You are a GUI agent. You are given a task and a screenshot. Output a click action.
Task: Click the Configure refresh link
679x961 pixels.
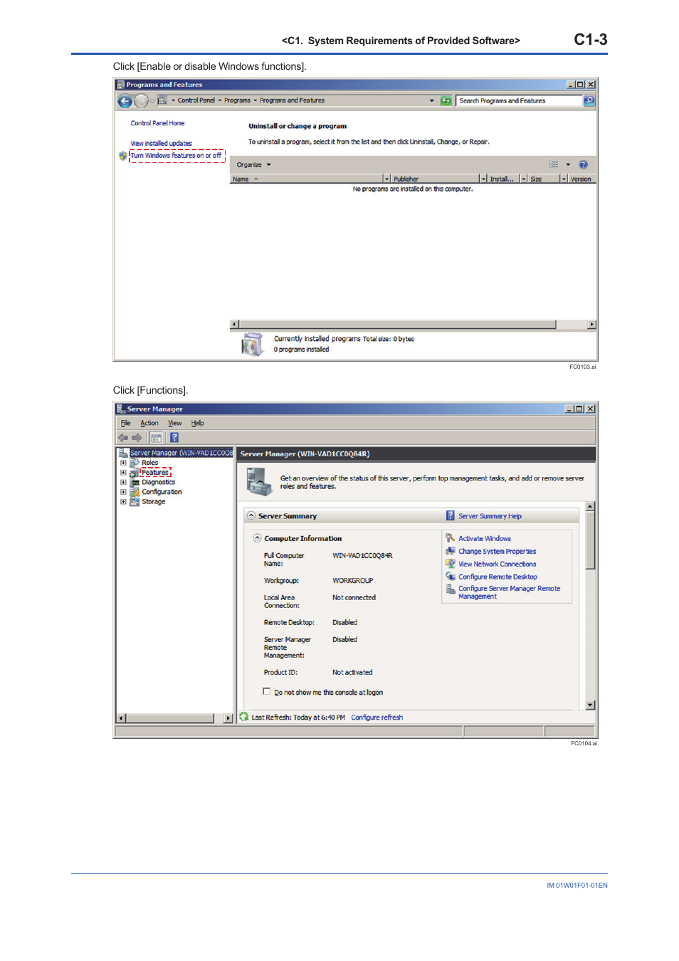coord(377,718)
